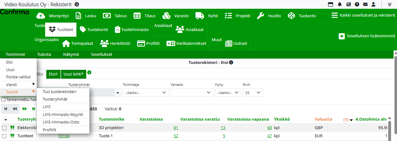
Task: Expand the Toimittaja dropdown
Action: pos(146,92)
